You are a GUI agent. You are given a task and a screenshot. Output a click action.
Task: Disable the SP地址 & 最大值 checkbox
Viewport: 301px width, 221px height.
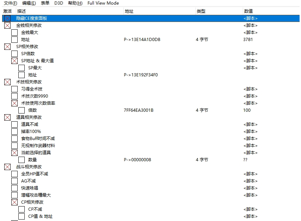click(14, 60)
